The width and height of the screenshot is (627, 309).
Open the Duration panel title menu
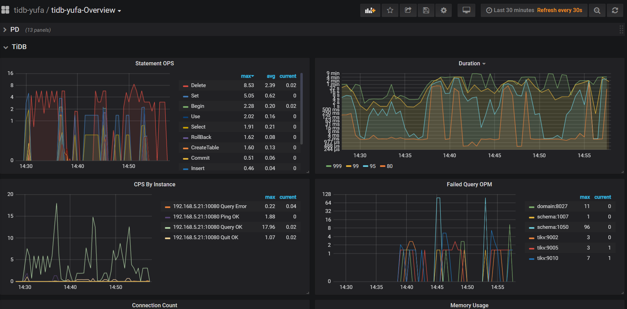[469, 64]
